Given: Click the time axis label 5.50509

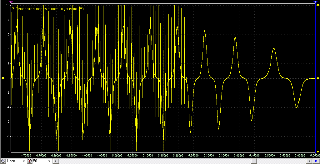Looking at the screenshot, I should click(270, 155).
